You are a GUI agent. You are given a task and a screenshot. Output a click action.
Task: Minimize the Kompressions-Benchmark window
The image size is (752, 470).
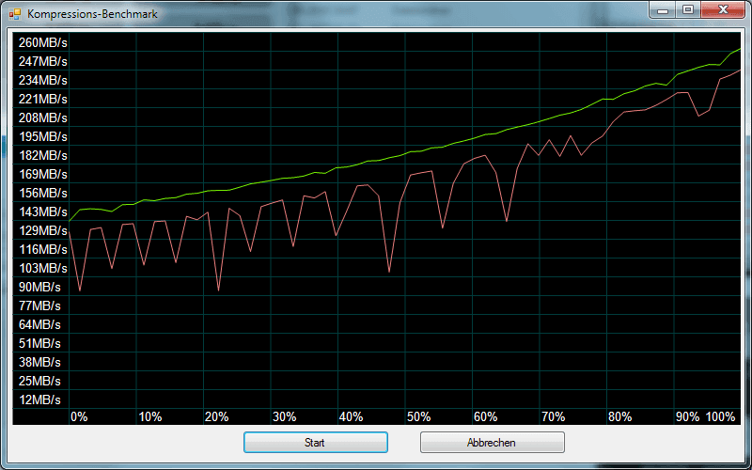(x=664, y=9)
